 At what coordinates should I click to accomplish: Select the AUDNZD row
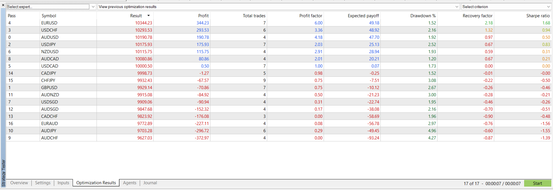(x=279, y=95)
